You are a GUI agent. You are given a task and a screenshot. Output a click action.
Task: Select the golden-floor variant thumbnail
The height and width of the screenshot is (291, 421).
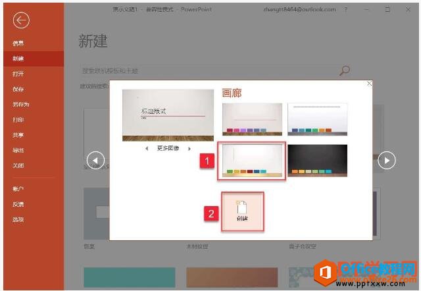point(252,161)
